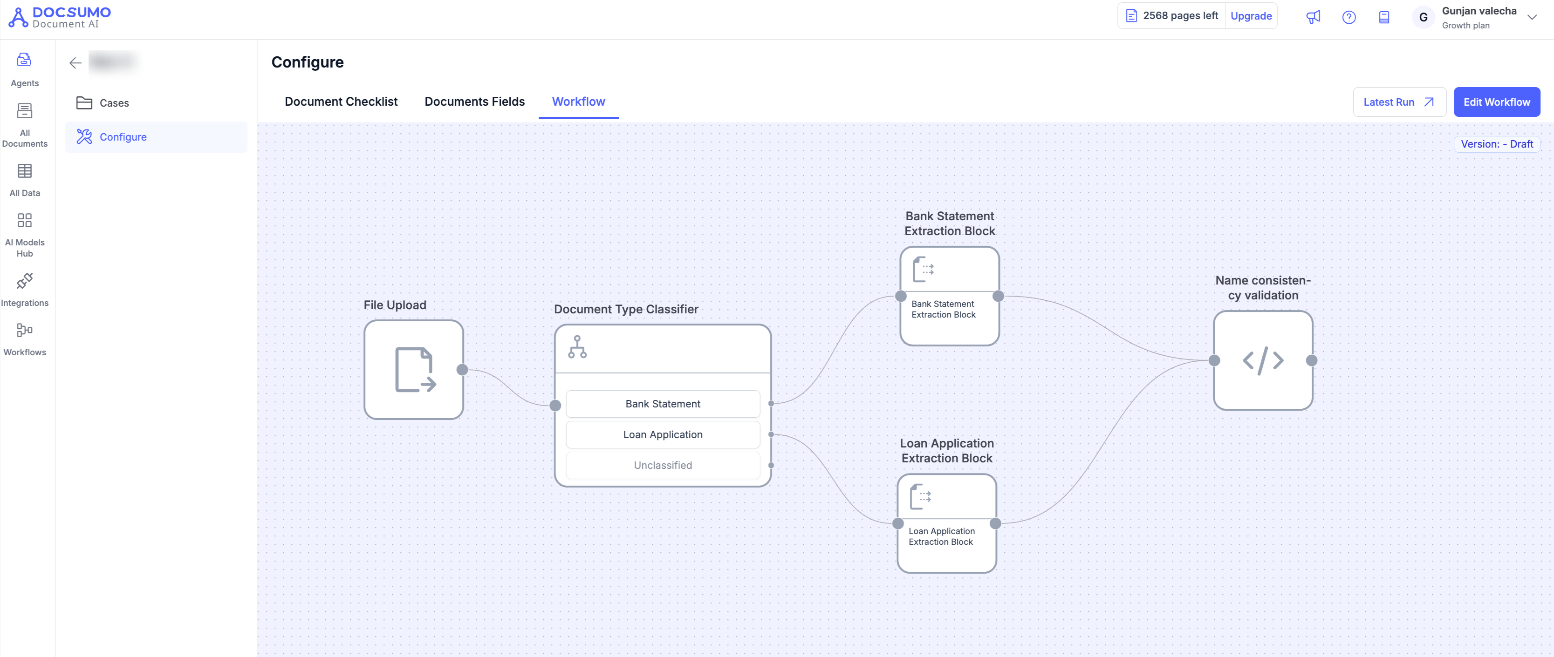Switch to Document Checklist tab

click(x=341, y=101)
